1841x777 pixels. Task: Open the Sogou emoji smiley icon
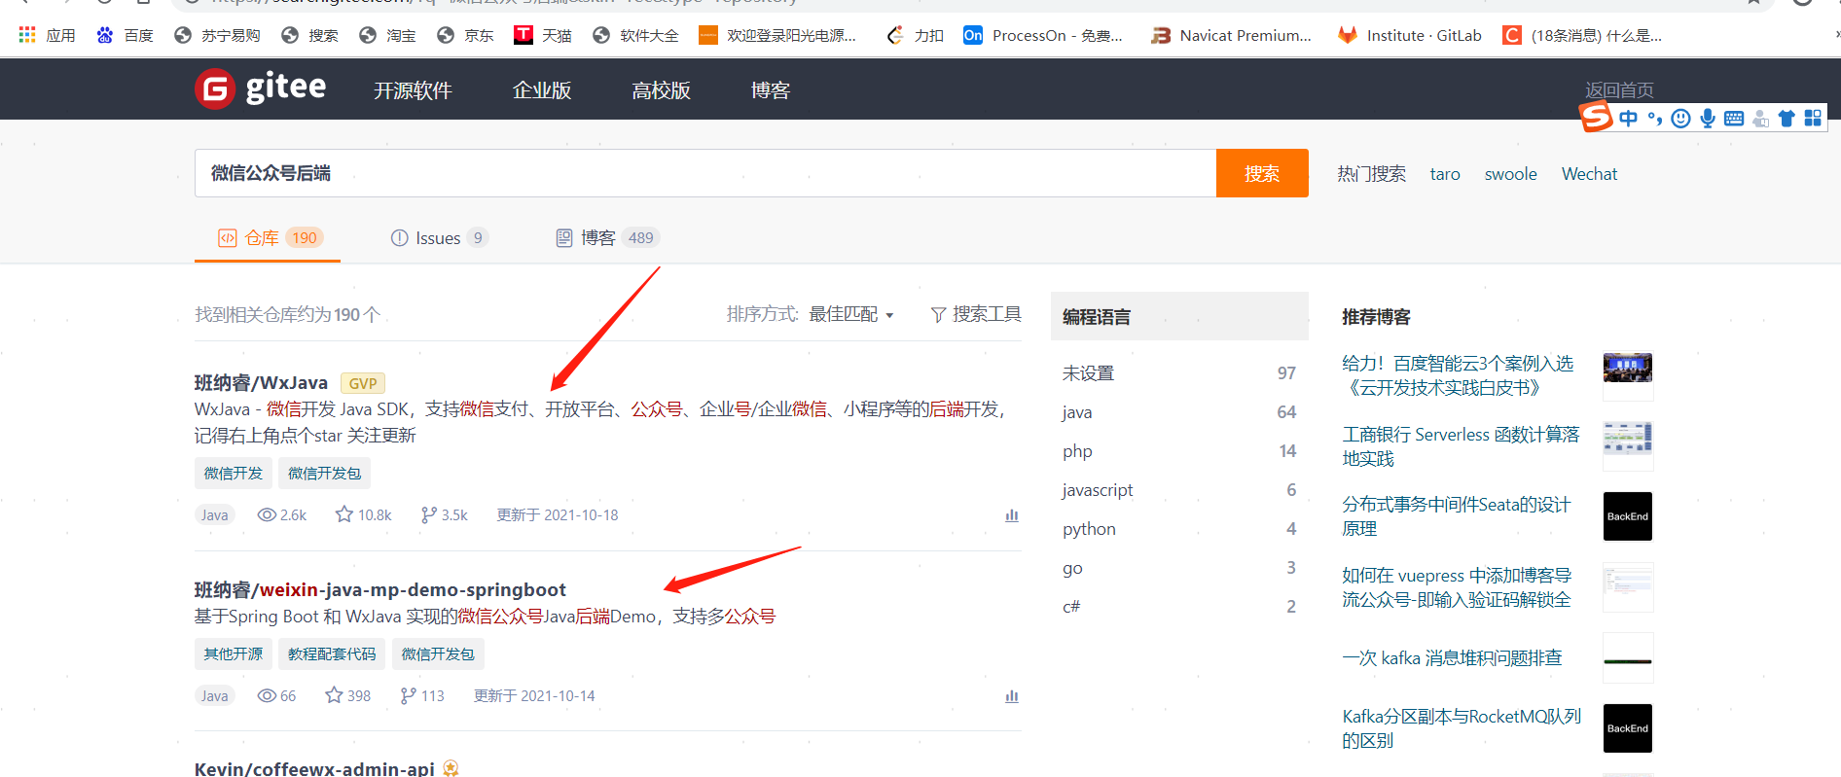pyautogui.click(x=1680, y=119)
